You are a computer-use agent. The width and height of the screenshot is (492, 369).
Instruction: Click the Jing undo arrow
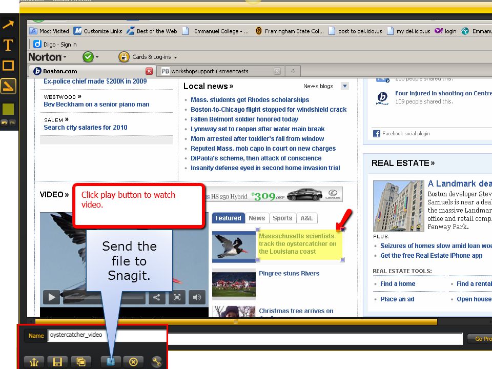pos(4,122)
